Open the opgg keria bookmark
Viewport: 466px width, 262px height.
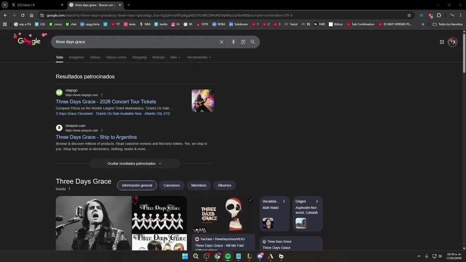pyautogui.click(x=90, y=24)
